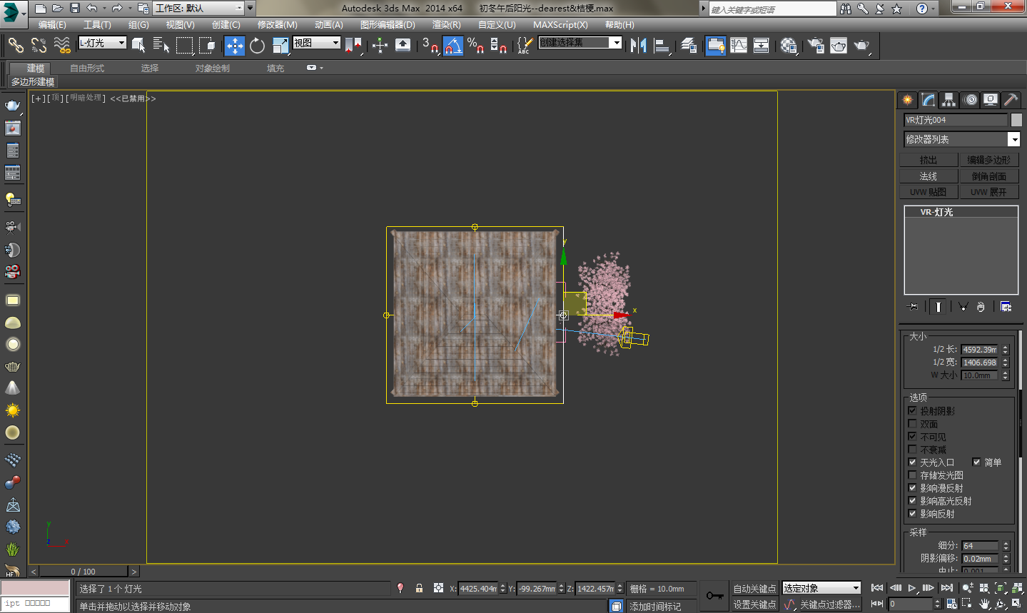The image size is (1027, 613).
Task: Click the Render Setup teapot icon
Action: tap(816, 46)
